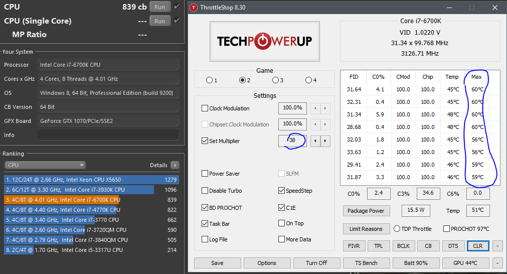This screenshot has width=507, height=274.
Task: Uncheck the Task Bar checkbox
Action: (x=205, y=223)
